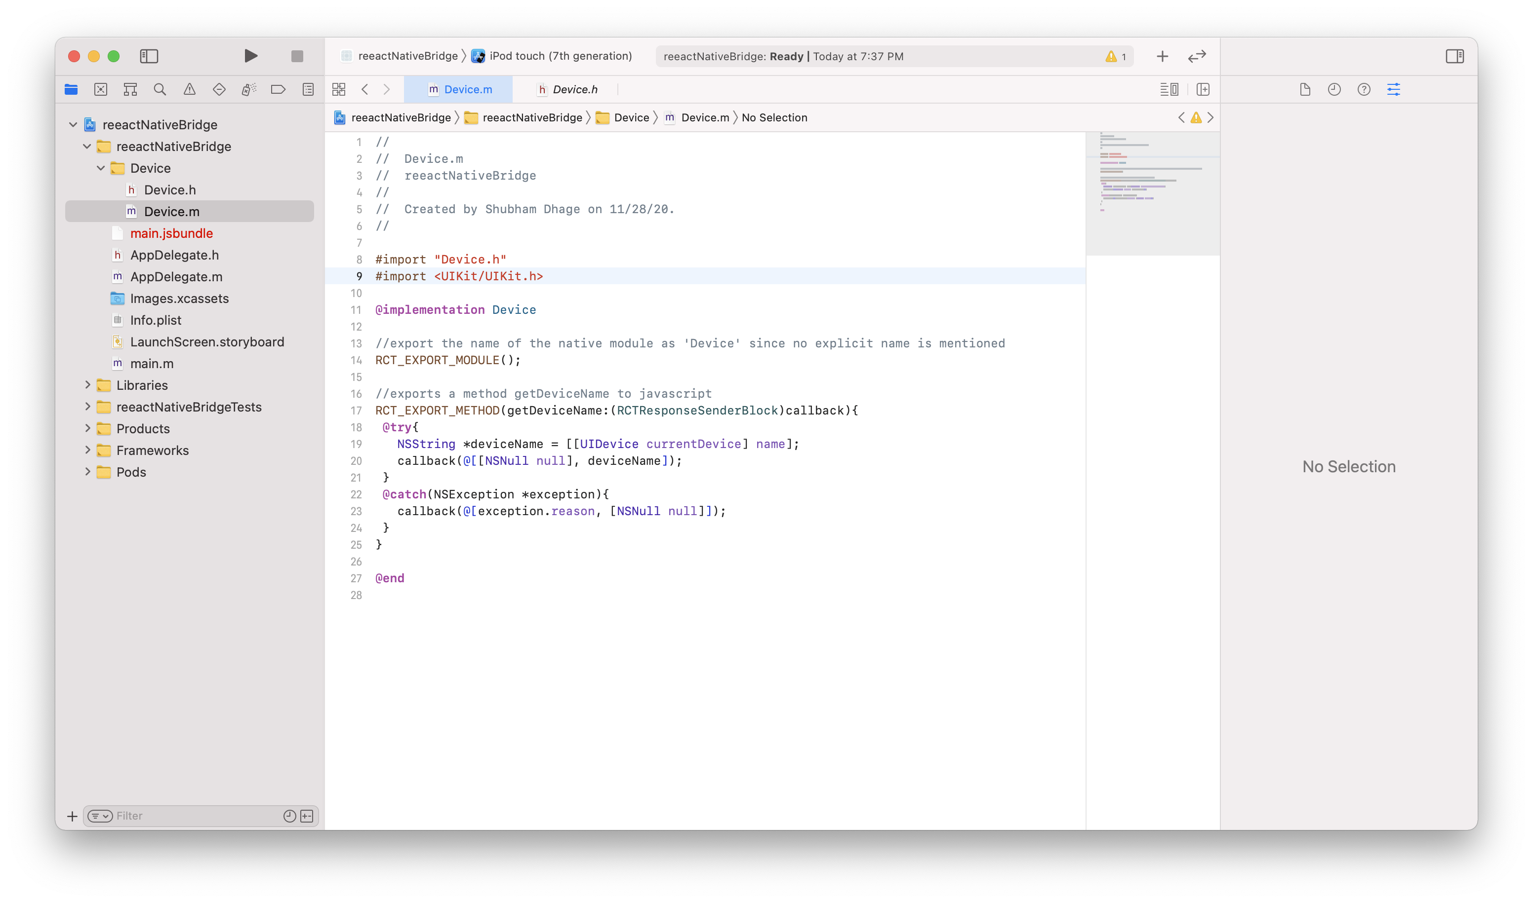The image size is (1533, 903).
Task: Open the Debug navigator
Action: (x=248, y=89)
